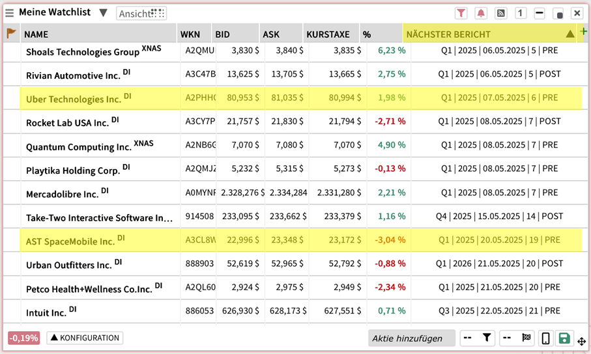This screenshot has height=354, width=591.
Task: Click the mobile phone icon
Action: [x=545, y=338]
